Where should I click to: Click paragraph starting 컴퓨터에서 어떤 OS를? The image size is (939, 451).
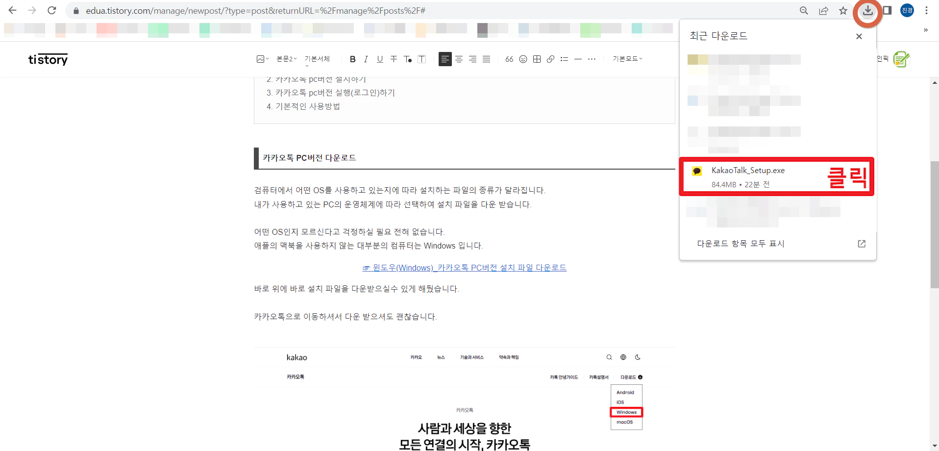[x=399, y=190]
